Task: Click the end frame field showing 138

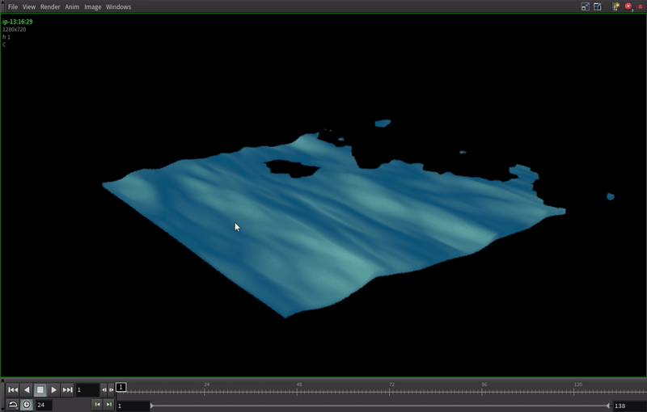Action: click(x=628, y=406)
